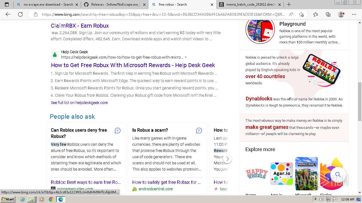Viewport: 362px width, 203px height.
Task: Click chat icon on 'Is Robux a scam?' card
Action: [199, 131]
